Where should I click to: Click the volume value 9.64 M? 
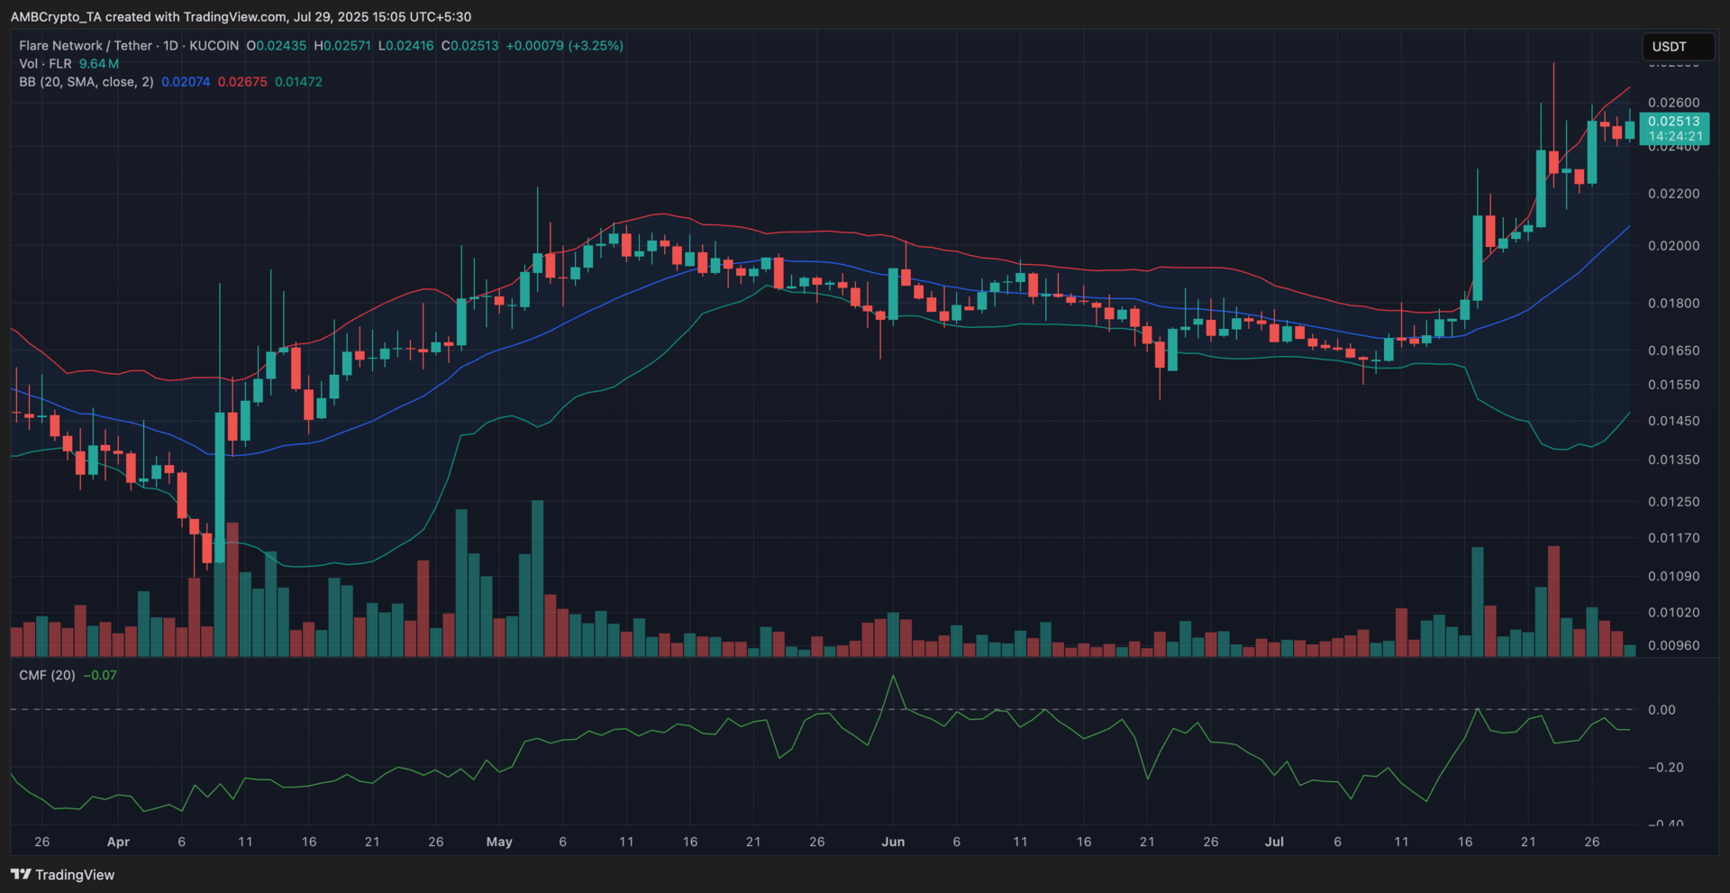pos(99,64)
